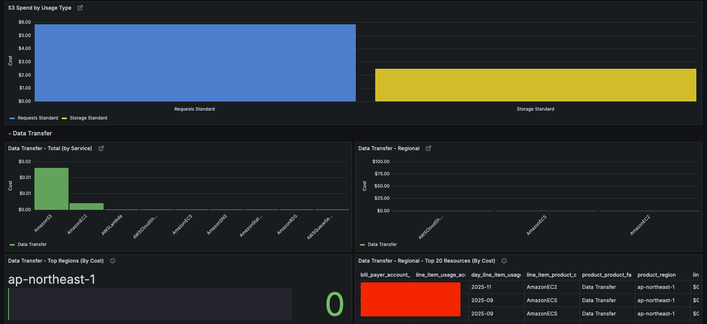The height and width of the screenshot is (324, 707).
Task: Open the Data Transfer - Regional panel title menu
Action: pos(389,148)
